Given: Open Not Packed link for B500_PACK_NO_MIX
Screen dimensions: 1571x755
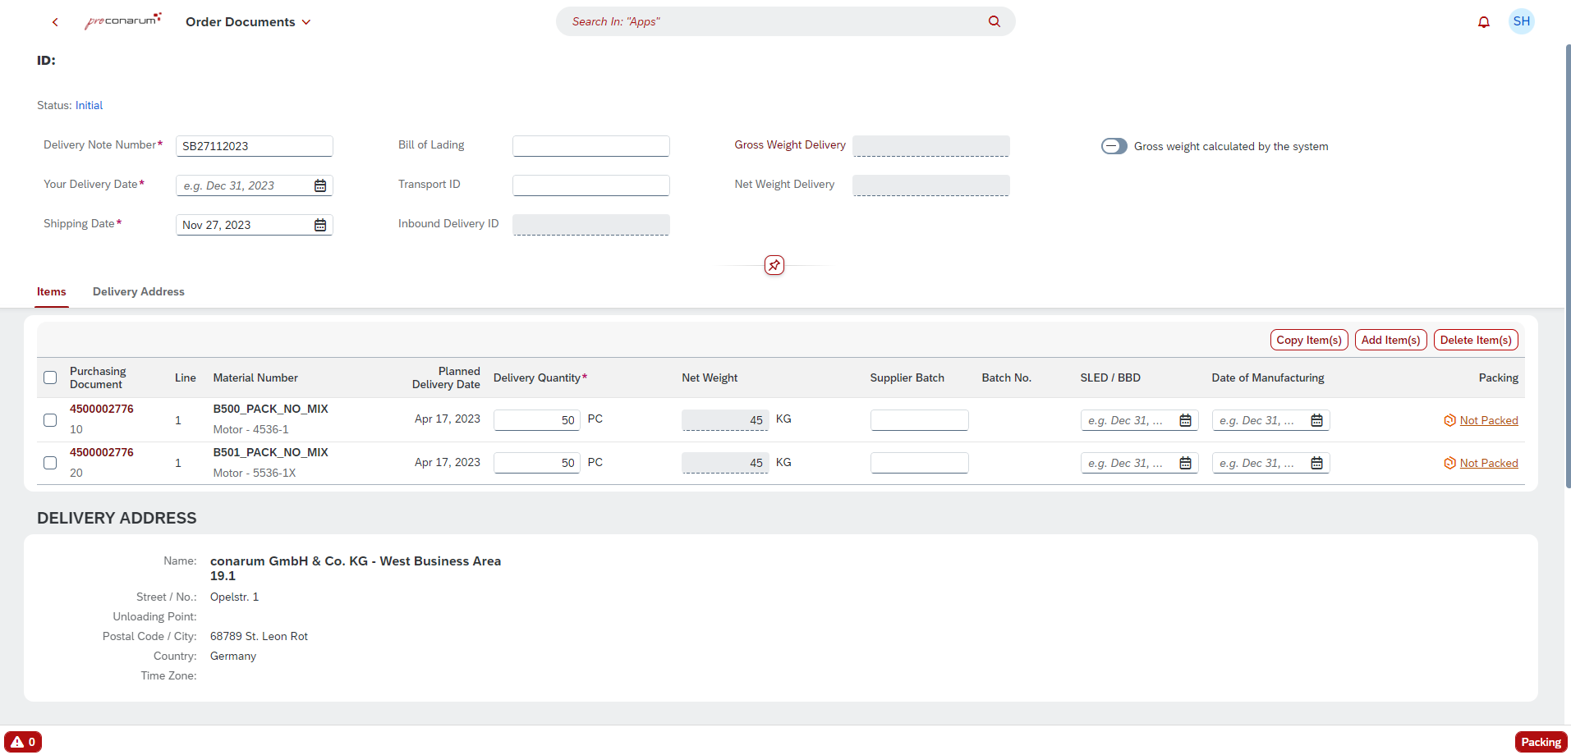Looking at the screenshot, I should coord(1488,420).
